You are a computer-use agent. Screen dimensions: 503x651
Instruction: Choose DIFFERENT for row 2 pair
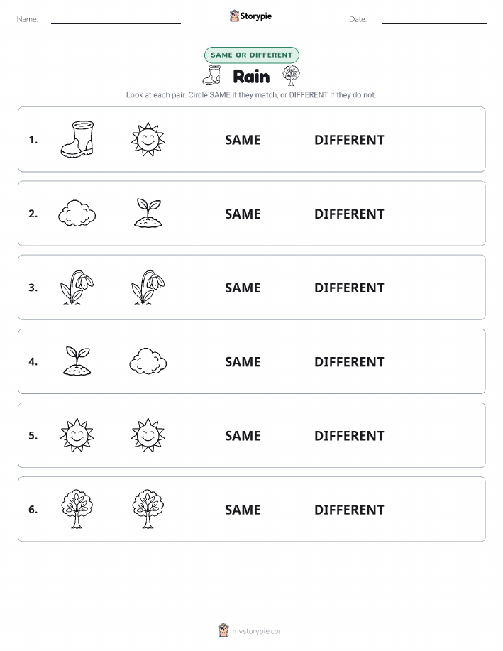(349, 214)
